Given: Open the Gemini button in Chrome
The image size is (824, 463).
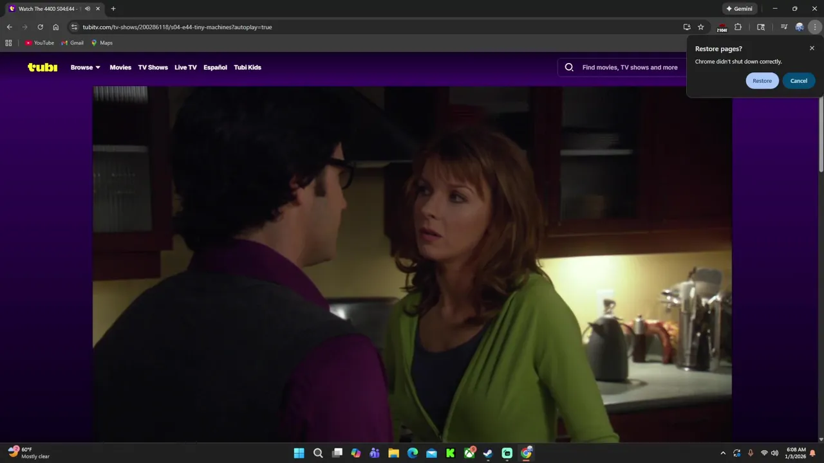Looking at the screenshot, I should [739, 9].
